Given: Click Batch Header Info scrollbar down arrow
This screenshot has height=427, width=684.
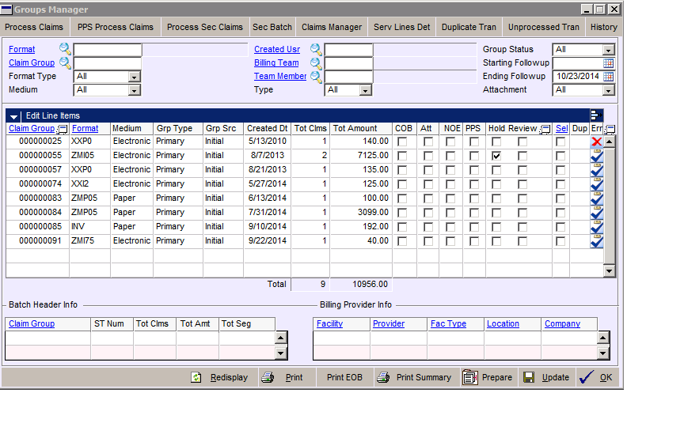Looking at the screenshot, I should 281,353.
